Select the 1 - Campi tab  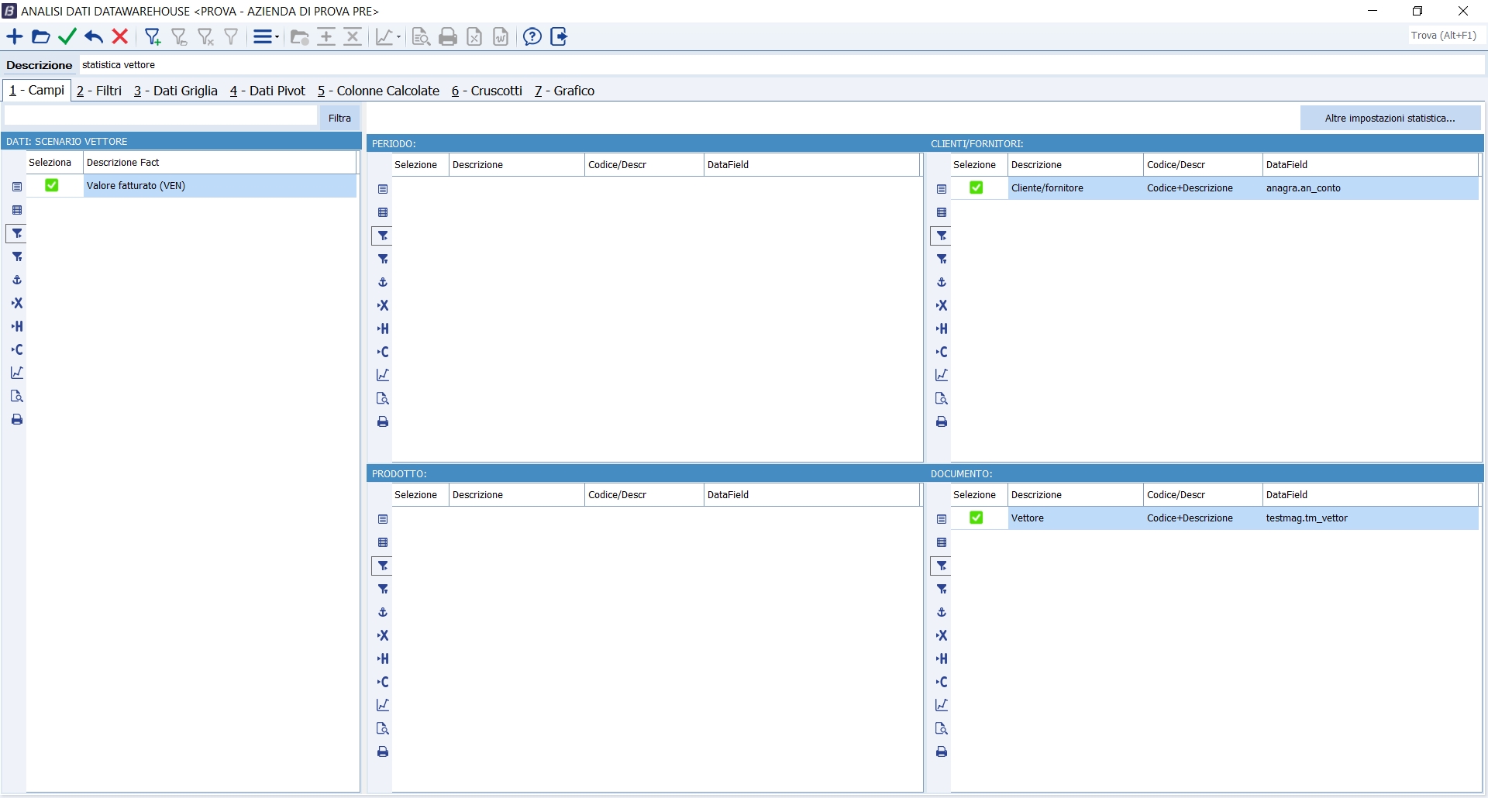coord(37,90)
